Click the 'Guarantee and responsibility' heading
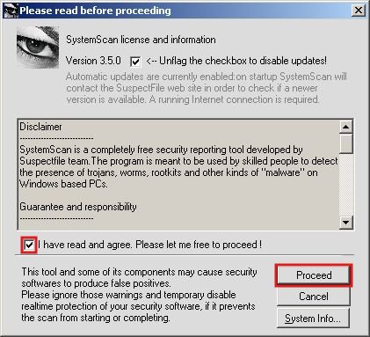Screen dimensions: 370x337 (78, 207)
